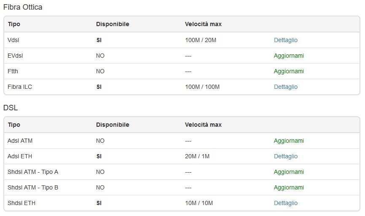
Task: Click Velocità max header in Fibra Ottica table
Action: tap(203, 24)
